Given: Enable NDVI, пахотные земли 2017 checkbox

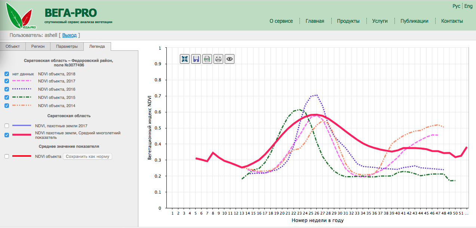Looking at the screenshot, I should tap(7, 126).
